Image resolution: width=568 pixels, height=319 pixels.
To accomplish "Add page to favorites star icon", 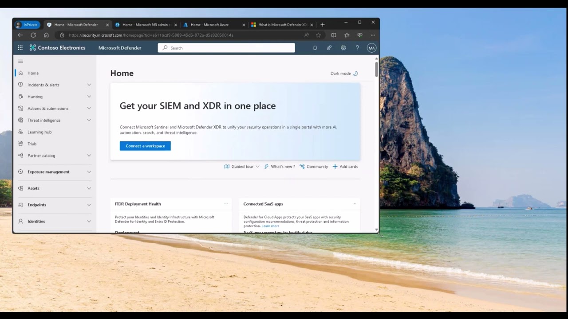I will [x=318, y=35].
